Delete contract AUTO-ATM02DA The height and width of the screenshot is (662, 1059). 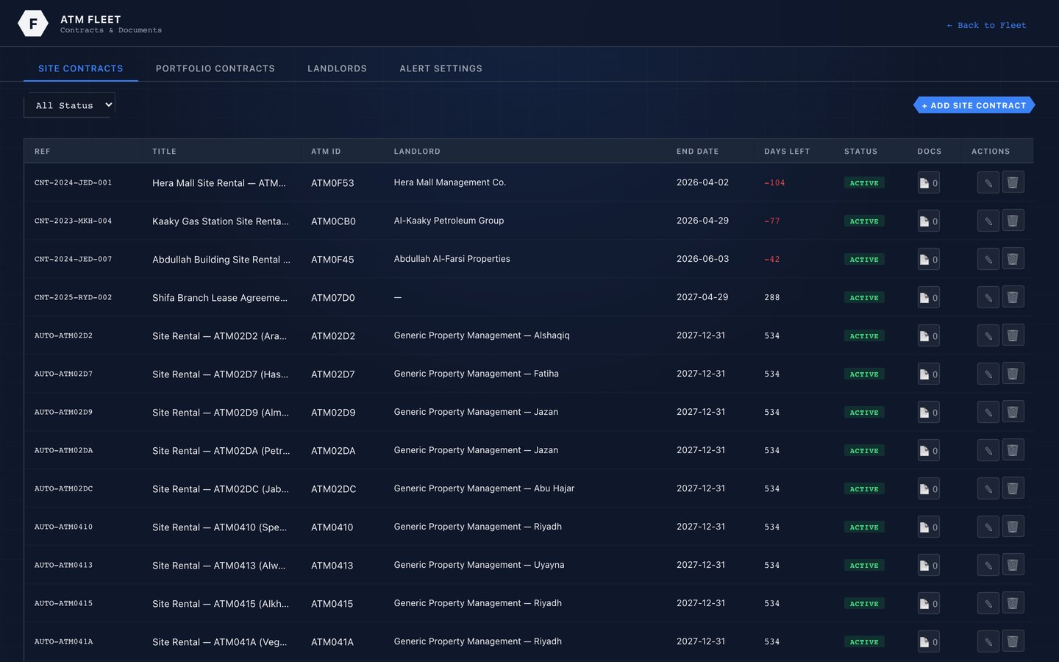[1013, 450]
